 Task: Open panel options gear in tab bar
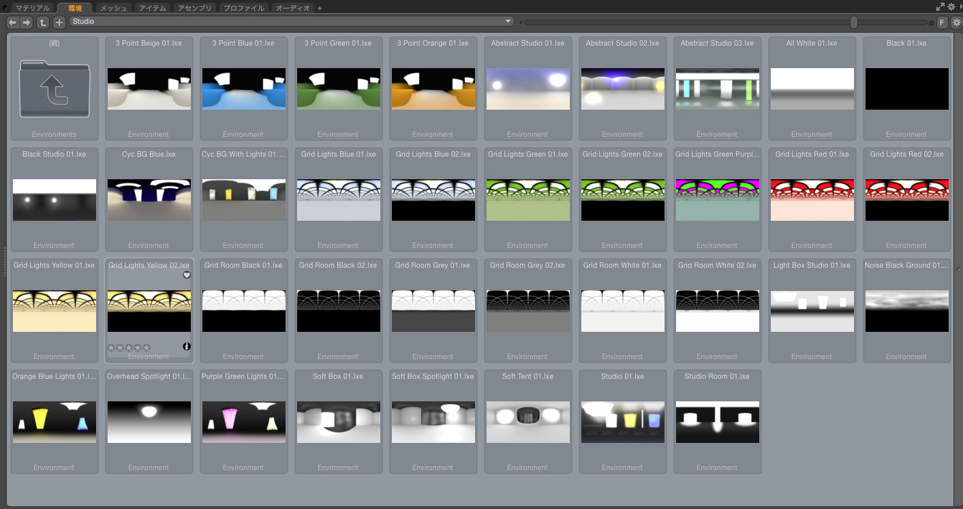(951, 7)
